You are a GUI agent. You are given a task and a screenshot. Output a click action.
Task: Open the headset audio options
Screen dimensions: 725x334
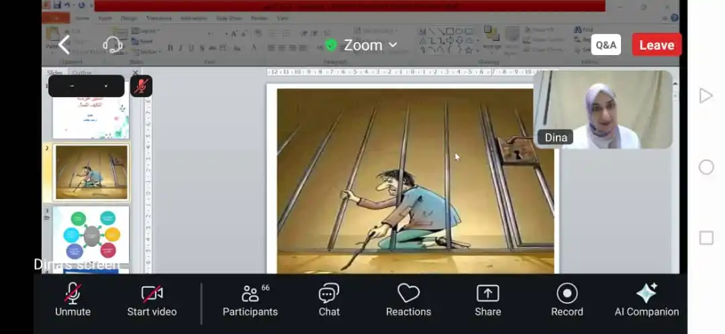(112, 46)
